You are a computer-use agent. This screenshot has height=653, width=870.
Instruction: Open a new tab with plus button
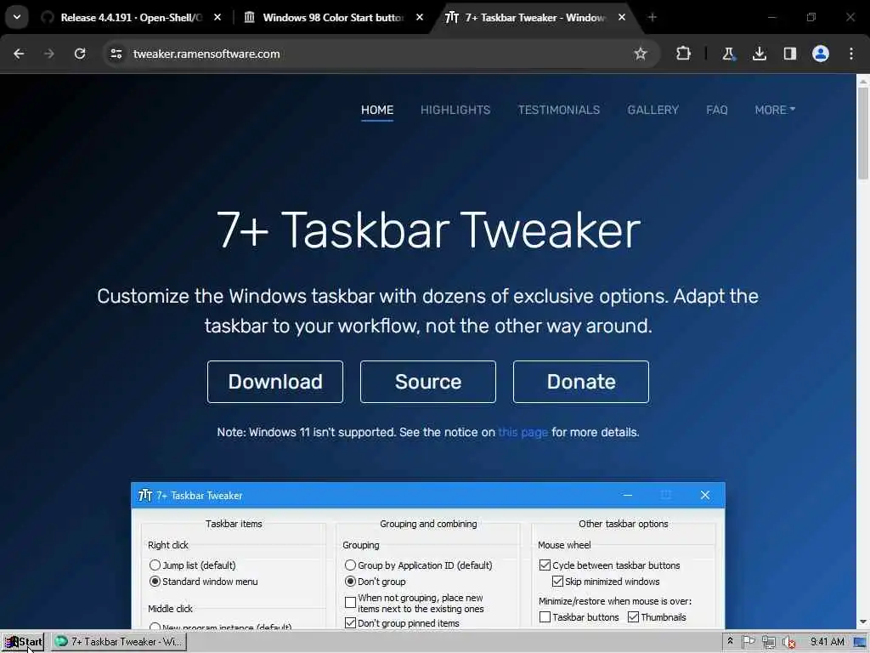click(x=652, y=17)
